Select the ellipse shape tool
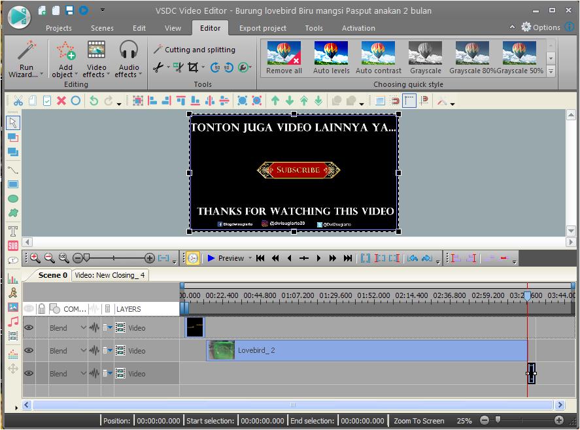 point(13,199)
